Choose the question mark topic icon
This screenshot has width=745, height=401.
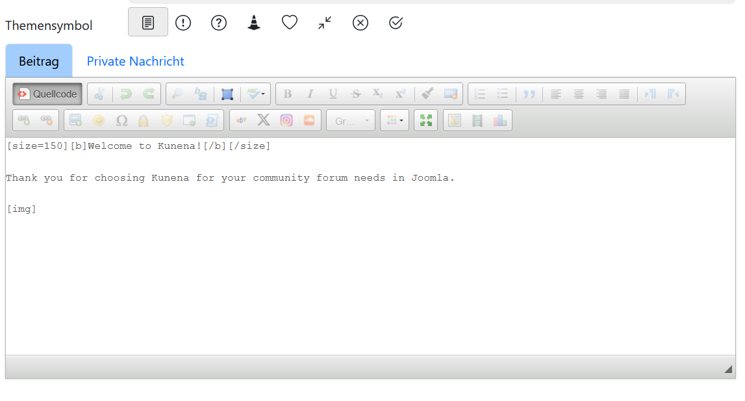(x=219, y=23)
